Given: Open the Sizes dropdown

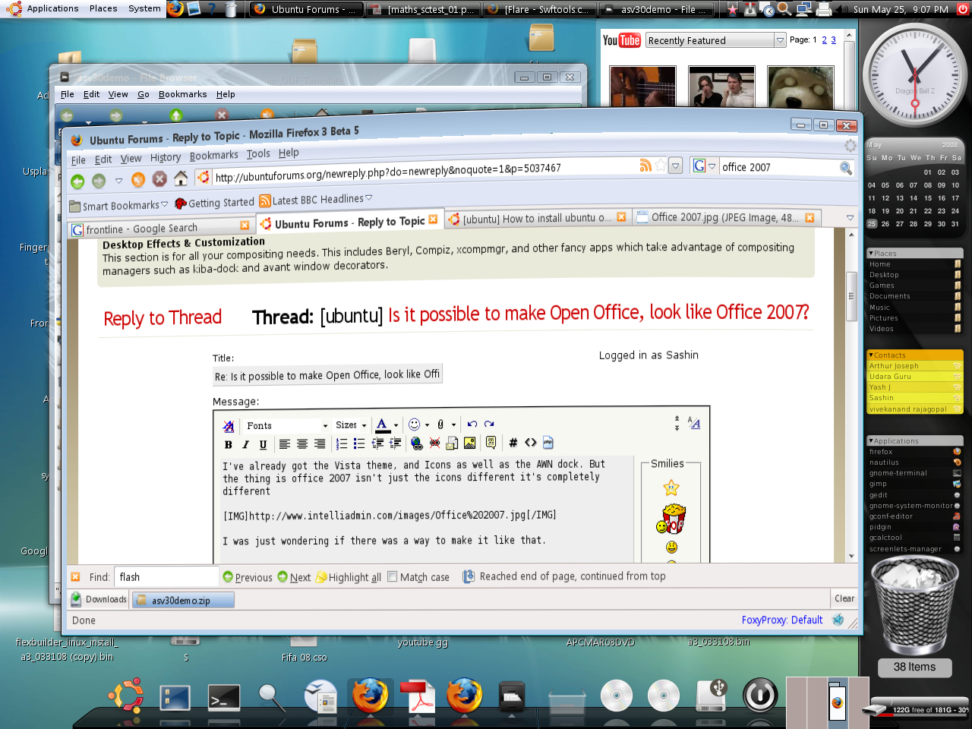Looking at the screenshot, I should click(351, 424).
